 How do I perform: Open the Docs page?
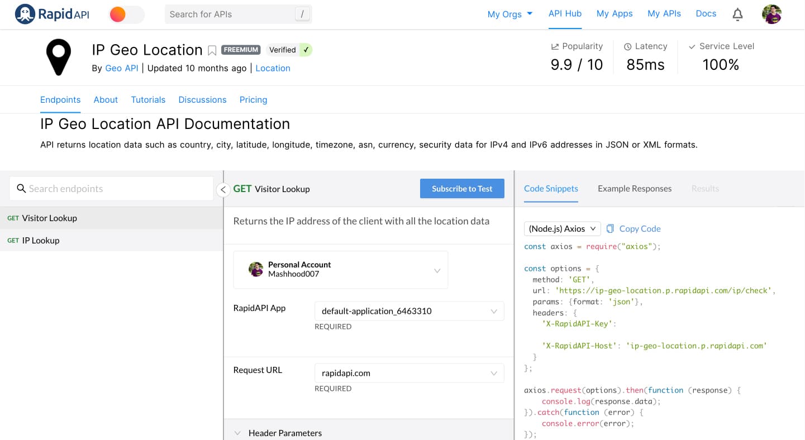pyautogui.click(x=706, y=13)
